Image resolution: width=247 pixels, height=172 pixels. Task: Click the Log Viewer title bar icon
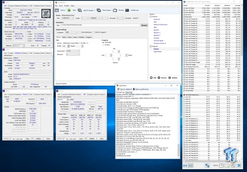tap(117, 86)
